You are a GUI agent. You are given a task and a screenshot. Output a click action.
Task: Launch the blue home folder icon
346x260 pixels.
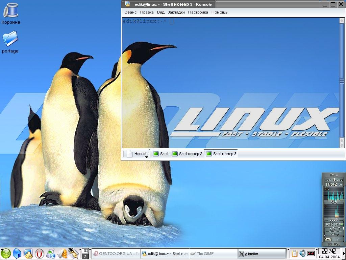(17, 254)
